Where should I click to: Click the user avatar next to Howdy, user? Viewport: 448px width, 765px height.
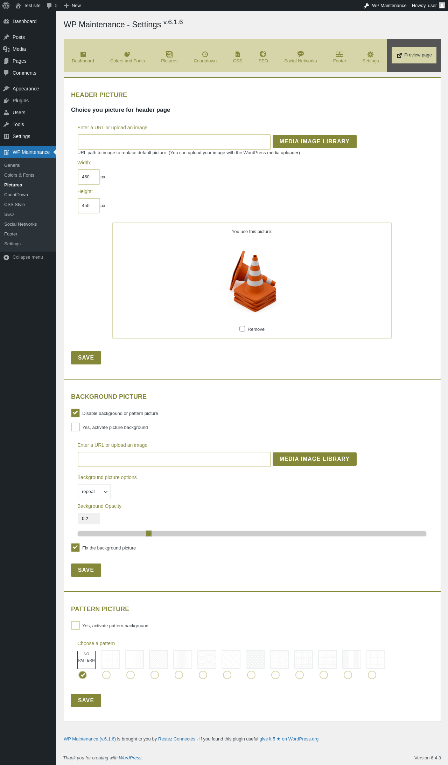pyautogui.click(x=442, y=5)
